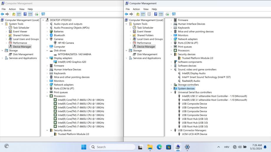
Task: Select Intel(R) Display Audio entry
Action: pos(194,73)
